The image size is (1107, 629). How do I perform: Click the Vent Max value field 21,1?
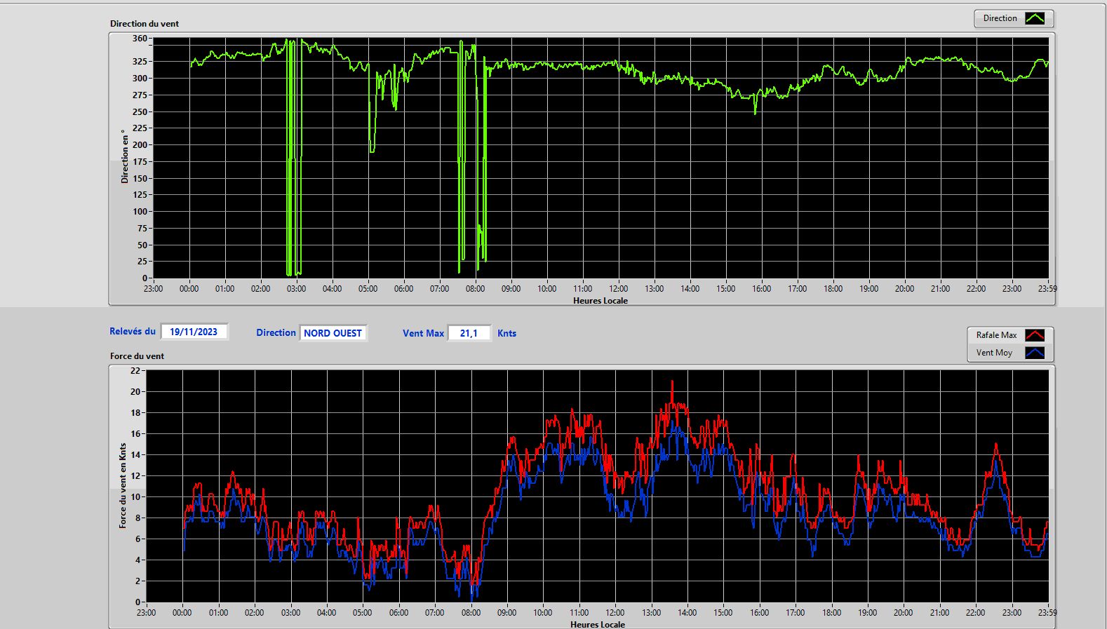[469, 333]
